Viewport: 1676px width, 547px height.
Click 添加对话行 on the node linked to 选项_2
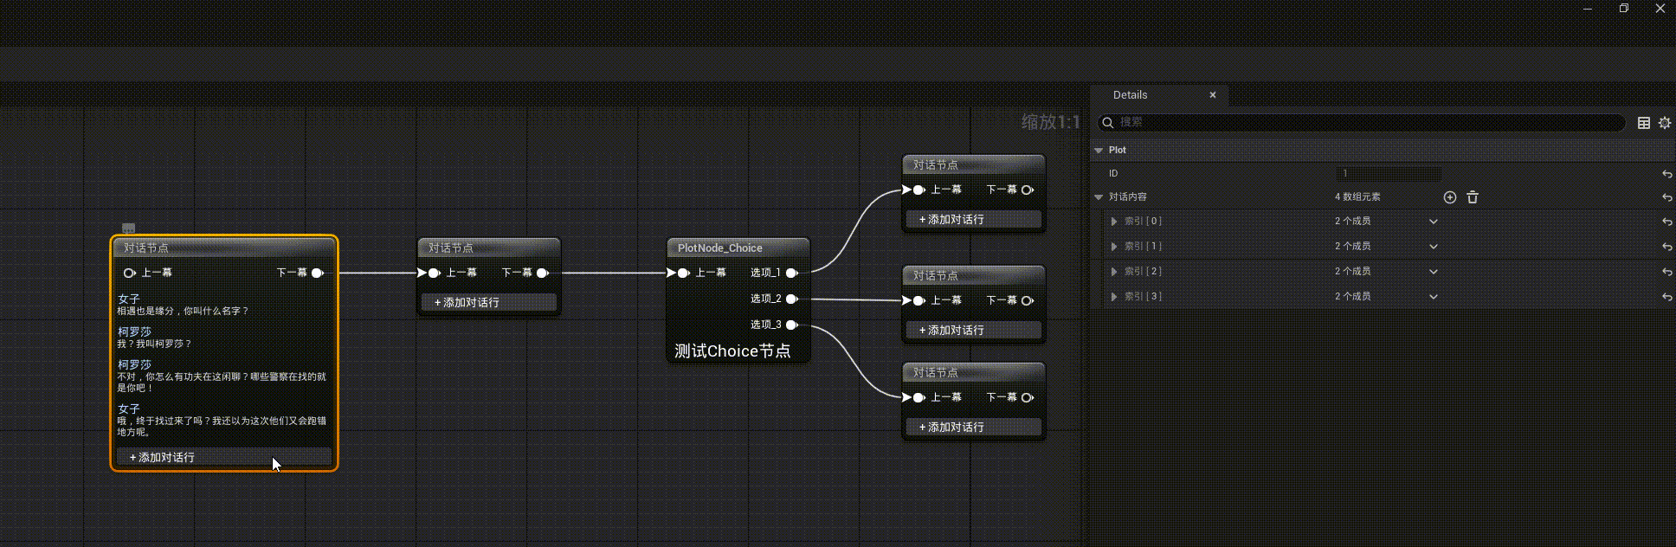[x=974, y=330]
